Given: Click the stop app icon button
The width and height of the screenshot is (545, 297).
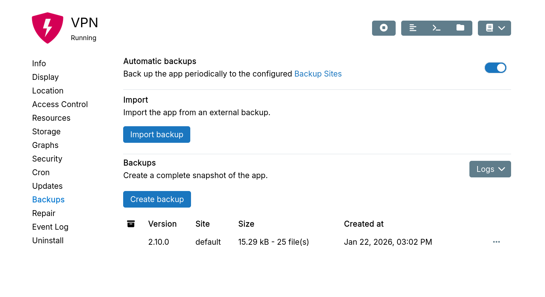Looking at the screenshot, I should 383,28.
